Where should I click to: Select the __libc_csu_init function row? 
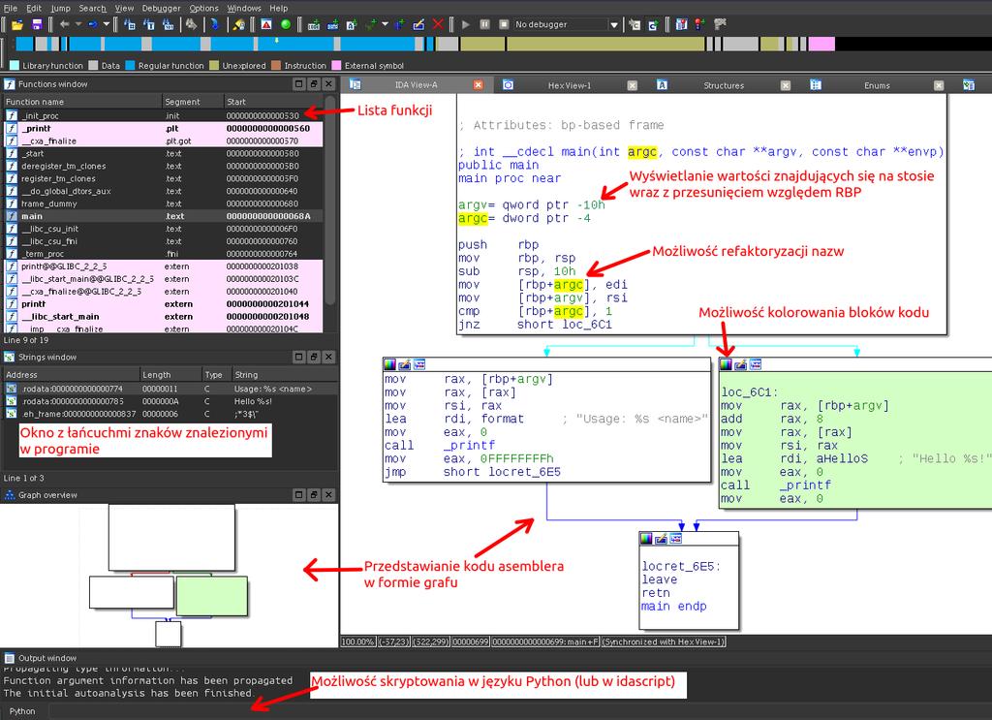[x=163, y=229]
